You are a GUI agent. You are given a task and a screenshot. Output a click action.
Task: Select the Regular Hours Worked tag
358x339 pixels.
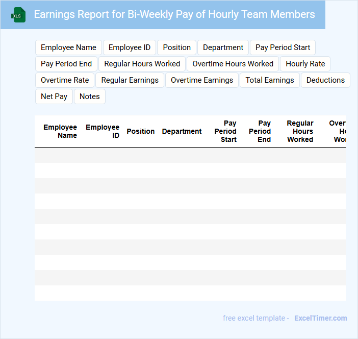142,64
